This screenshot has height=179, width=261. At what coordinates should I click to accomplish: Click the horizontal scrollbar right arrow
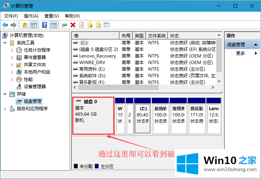tap(213, 87)
